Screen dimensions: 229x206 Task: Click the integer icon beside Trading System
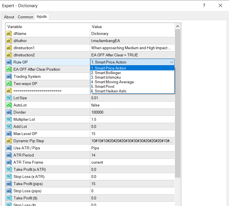click(x=9, y=76)
